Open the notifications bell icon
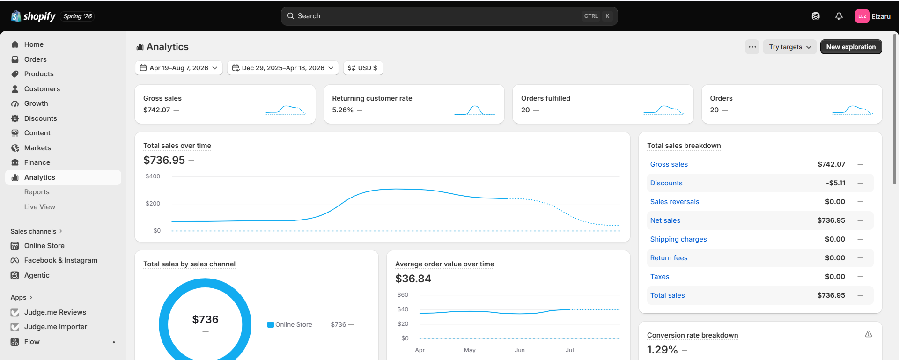The width and height of the screenshot is (899, 360). tap(839, 16)
